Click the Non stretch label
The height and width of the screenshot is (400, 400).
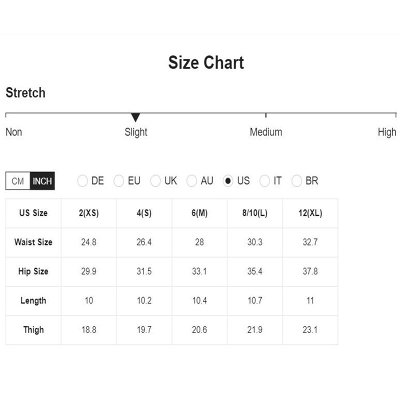(14, 132)
